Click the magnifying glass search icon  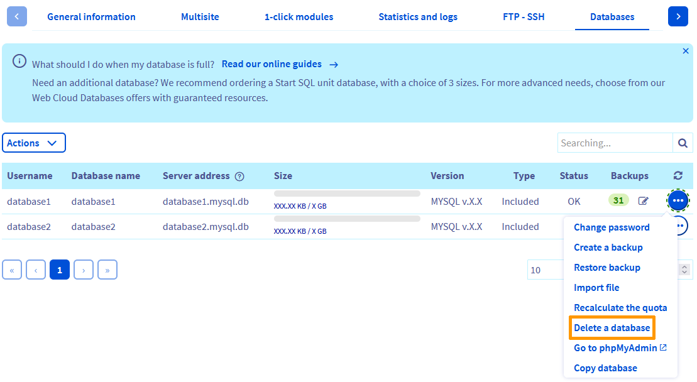(683, 143)
